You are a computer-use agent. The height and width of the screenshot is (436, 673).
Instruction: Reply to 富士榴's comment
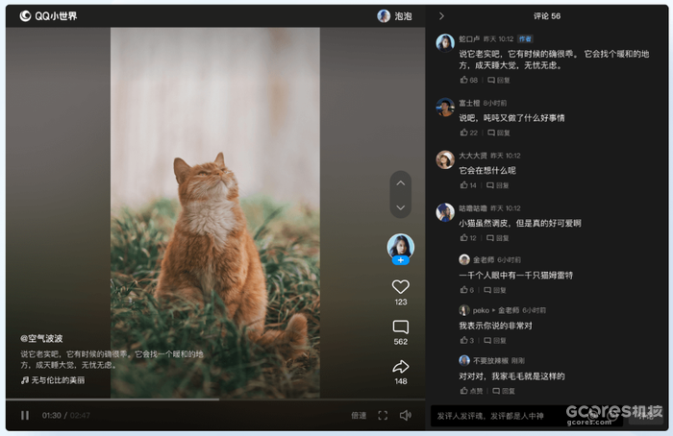point(499,133)
